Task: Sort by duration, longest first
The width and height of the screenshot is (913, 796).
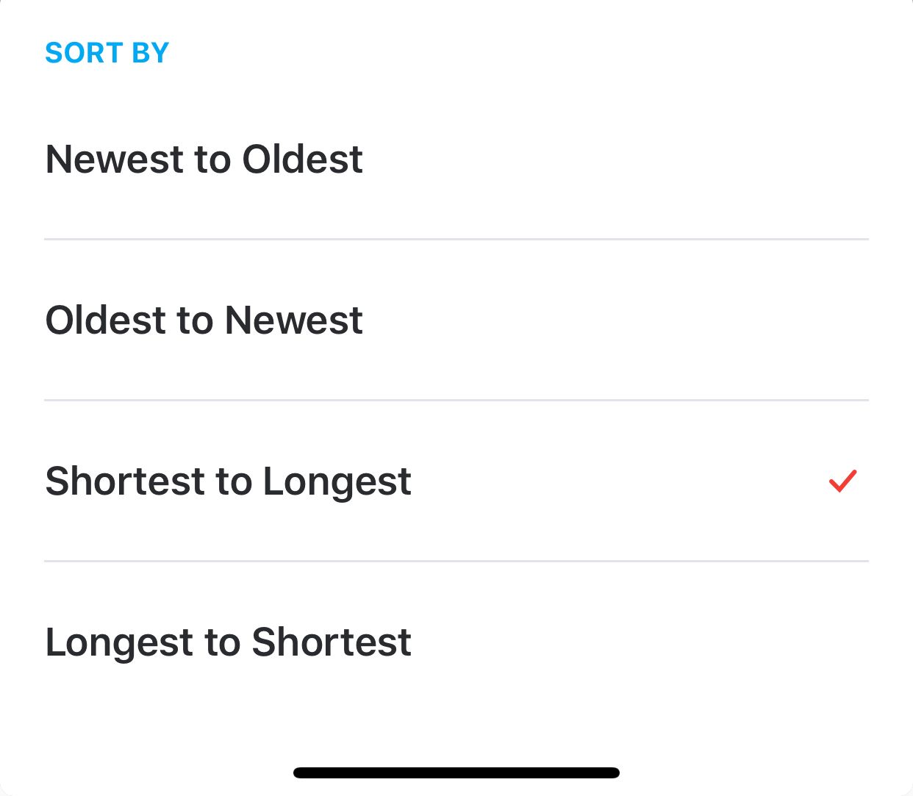Action: pyautogui.click(x=228, y=642)
